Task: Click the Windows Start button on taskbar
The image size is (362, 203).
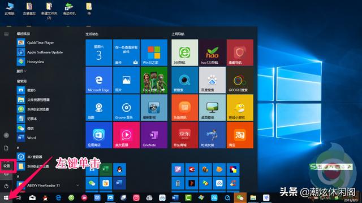Action: coord(6,198)
